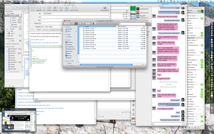
Task: Select david penick chat in chat list
Action: [x=144, y=13]
